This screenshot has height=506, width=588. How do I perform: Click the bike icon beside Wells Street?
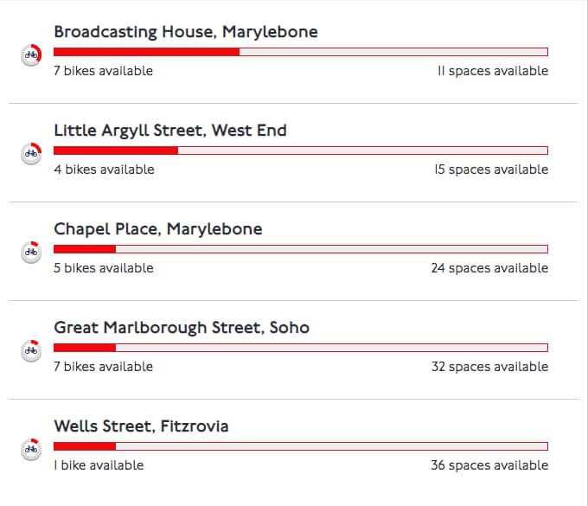pyautogui.click(x=31, y=449)
